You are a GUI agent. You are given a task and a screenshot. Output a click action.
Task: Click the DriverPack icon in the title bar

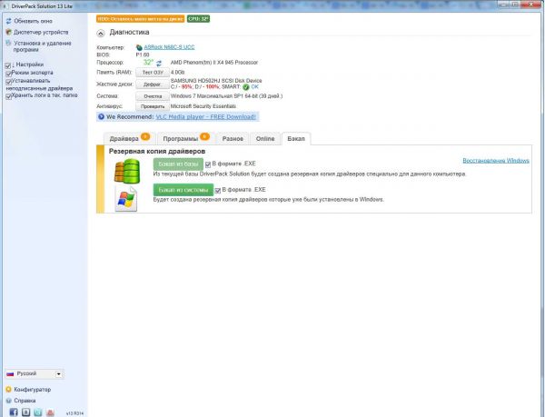click(5, 6)
